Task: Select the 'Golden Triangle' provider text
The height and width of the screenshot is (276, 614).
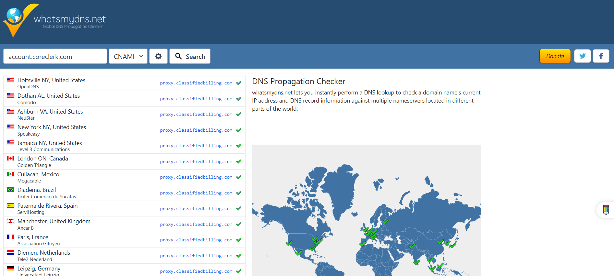Action: (x=34, y=165)
